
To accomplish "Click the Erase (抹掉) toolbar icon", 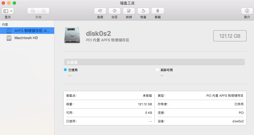I will click(129, 11).
